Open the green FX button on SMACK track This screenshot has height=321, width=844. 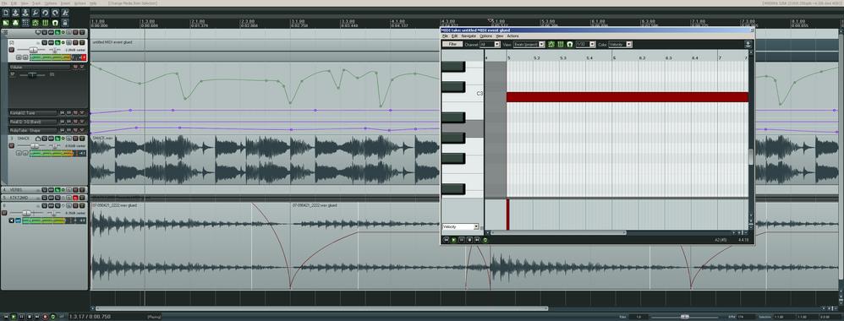coord(58,139)
